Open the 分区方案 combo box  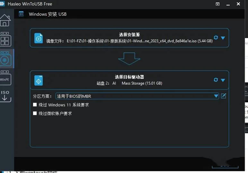(x=137, y=96)
